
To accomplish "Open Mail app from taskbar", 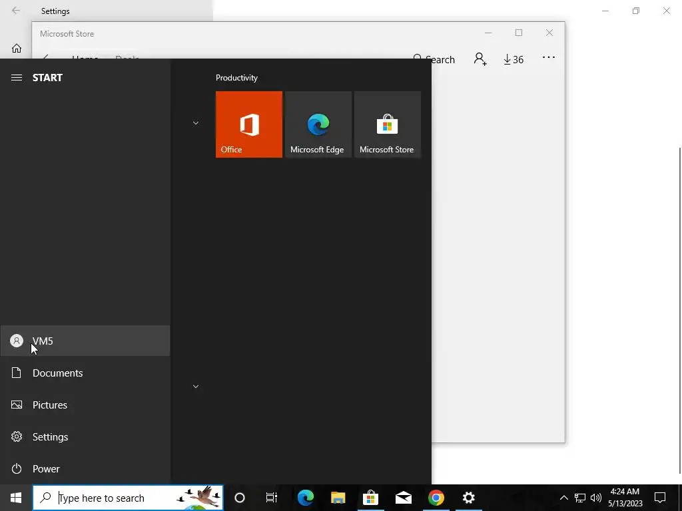I will pyautogui.click(x=403, y=498).
